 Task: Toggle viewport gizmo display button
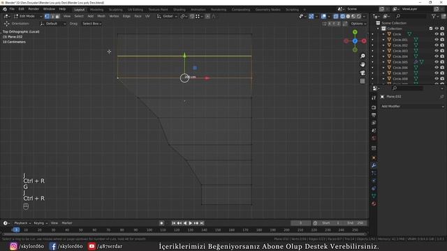coord(312,16)
